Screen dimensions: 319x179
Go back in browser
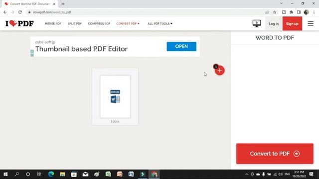pos(5,12)
